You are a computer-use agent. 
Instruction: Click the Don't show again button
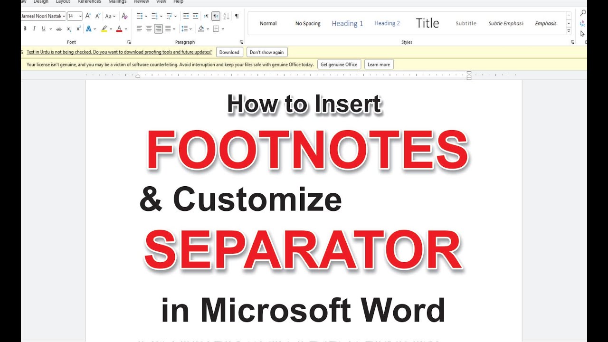click(266, 52)
